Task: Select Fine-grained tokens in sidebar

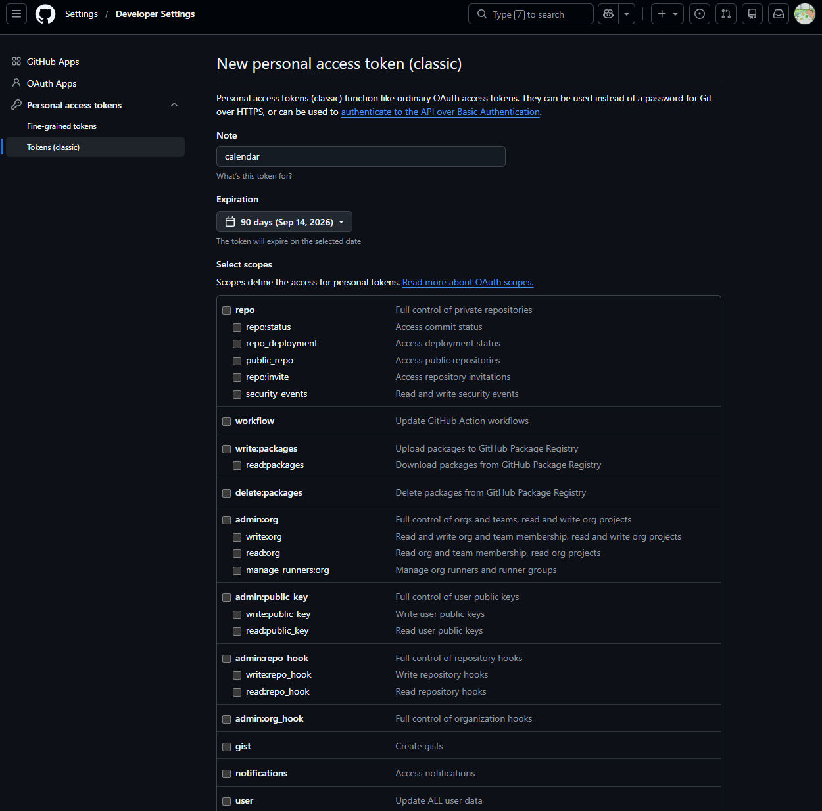Action: 62,126
